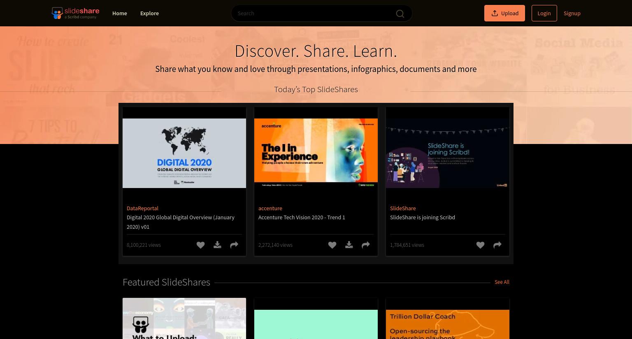Click the Upload button
This screenshot has width=632, height=339.
(x=504, y=13)
